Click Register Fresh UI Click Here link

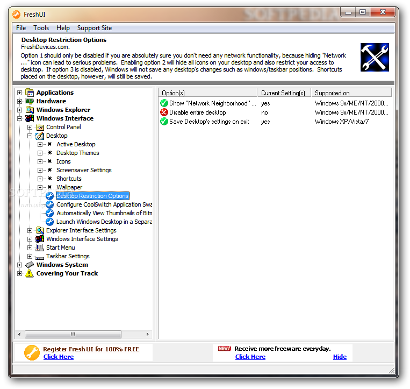[x=59, y=357]
